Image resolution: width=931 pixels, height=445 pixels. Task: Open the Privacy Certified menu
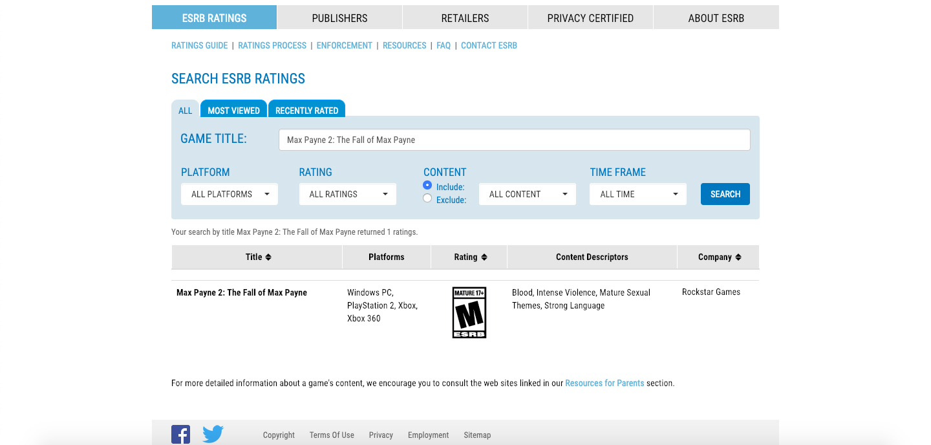[590, 18]
